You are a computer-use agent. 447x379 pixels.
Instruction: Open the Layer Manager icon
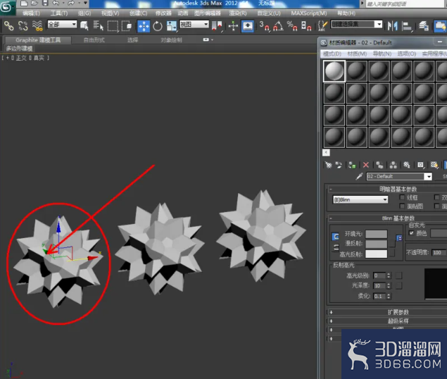click(424, 26)
